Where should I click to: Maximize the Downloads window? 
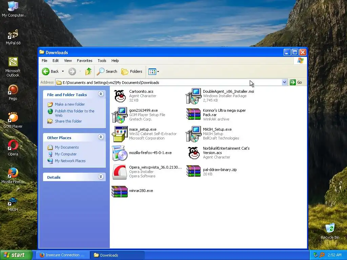(x=295, y=52)
